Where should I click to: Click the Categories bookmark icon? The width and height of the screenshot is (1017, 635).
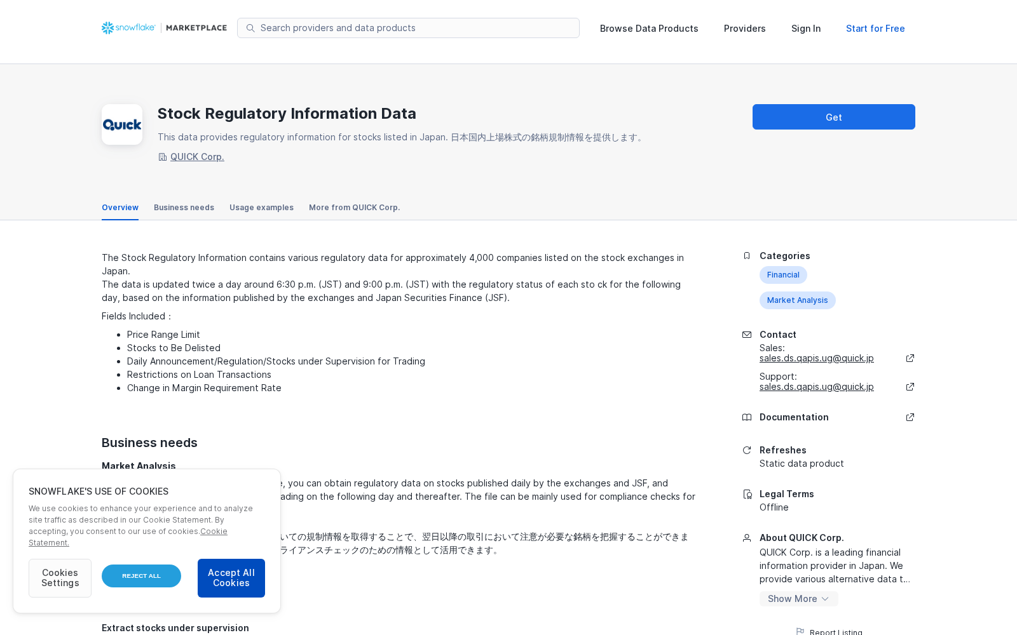(747, 256)
